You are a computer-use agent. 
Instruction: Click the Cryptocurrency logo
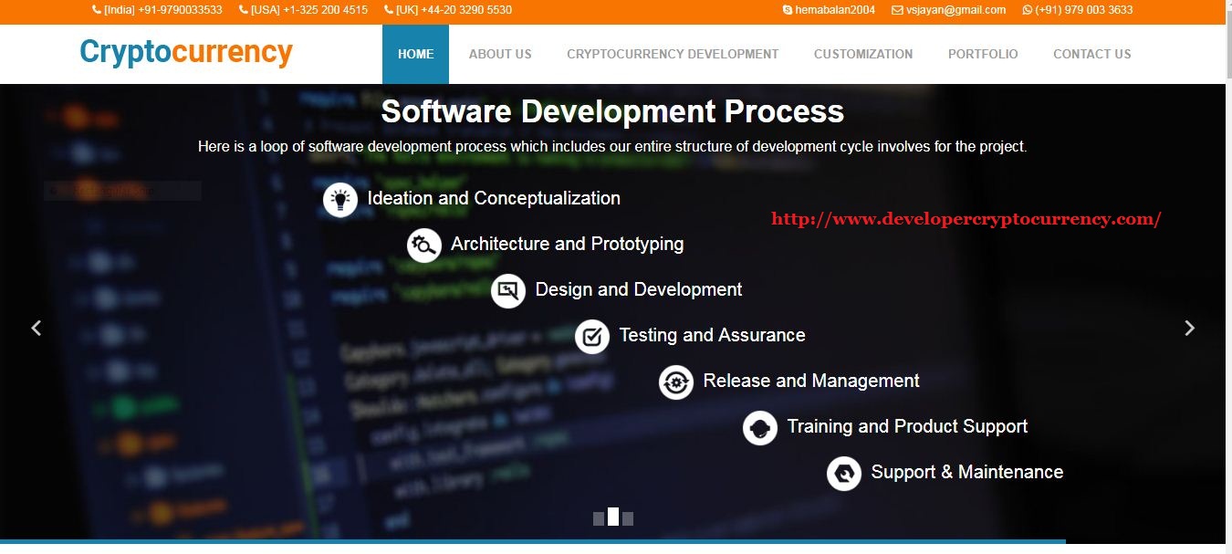(184, 52)
